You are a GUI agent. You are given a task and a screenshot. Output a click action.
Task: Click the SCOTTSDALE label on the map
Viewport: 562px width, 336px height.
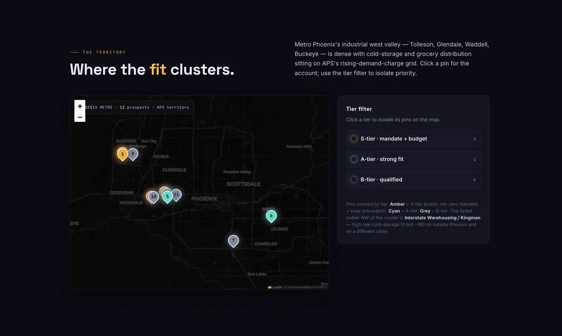(244, 184)
